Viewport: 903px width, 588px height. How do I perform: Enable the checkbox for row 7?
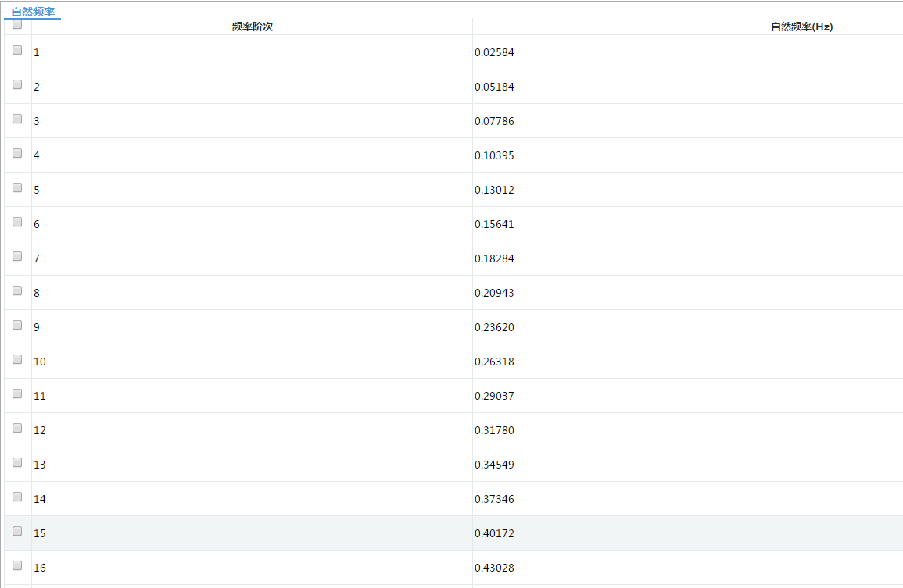tap(17, 256)
